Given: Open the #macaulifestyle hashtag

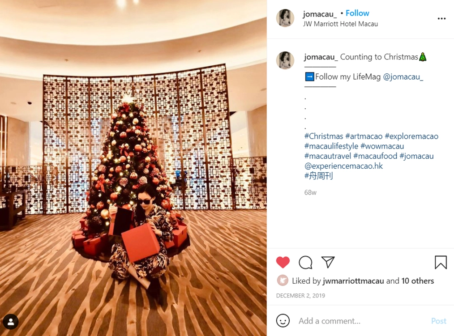Looking at the screenshot, I should click(331, 146).
